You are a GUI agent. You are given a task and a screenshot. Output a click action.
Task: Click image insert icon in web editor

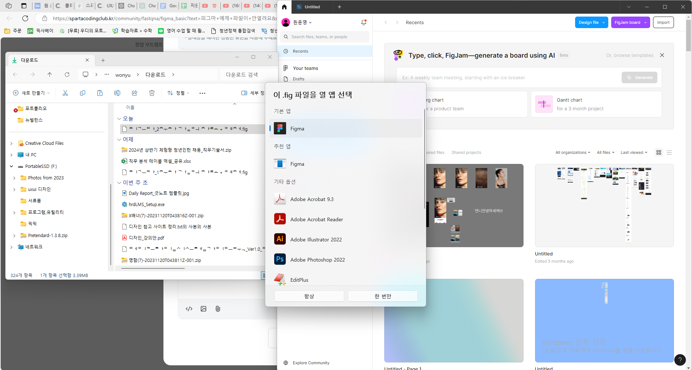203,309
